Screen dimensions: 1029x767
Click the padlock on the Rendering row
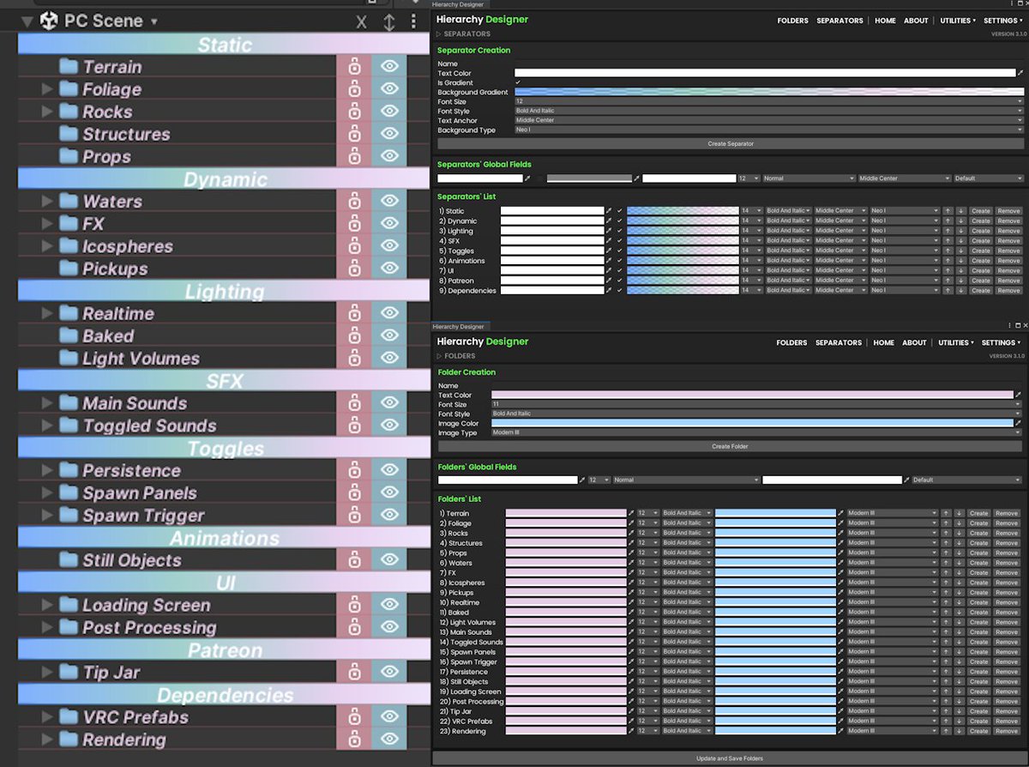(353, 739)
